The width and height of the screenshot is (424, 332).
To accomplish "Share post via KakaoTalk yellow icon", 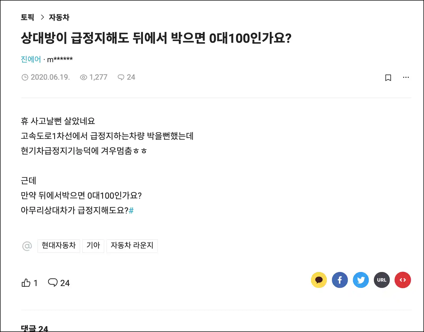I will (319, 280).
